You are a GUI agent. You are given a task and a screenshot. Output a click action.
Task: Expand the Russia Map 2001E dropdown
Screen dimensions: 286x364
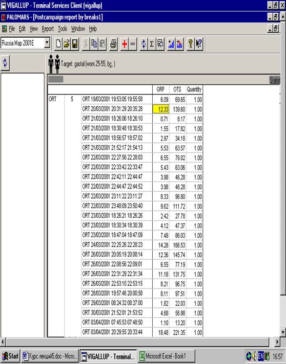tap(47, 43)
